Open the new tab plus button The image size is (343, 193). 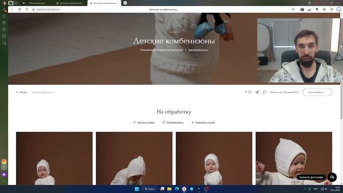[125, 3]
